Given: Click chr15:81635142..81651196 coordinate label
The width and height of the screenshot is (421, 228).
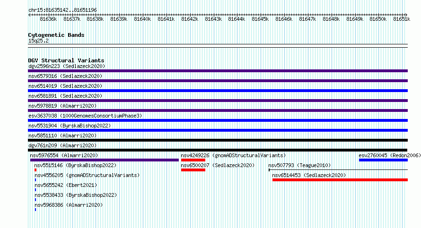Looking at the screenshot, I should click(x=62, y=10).
